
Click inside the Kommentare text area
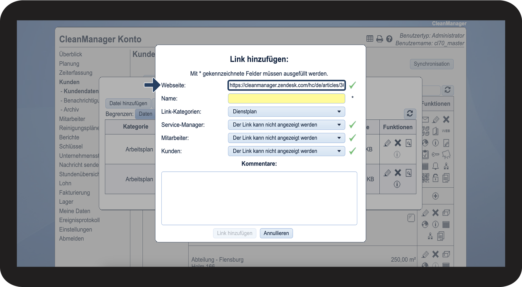click(x=259, y=198)
